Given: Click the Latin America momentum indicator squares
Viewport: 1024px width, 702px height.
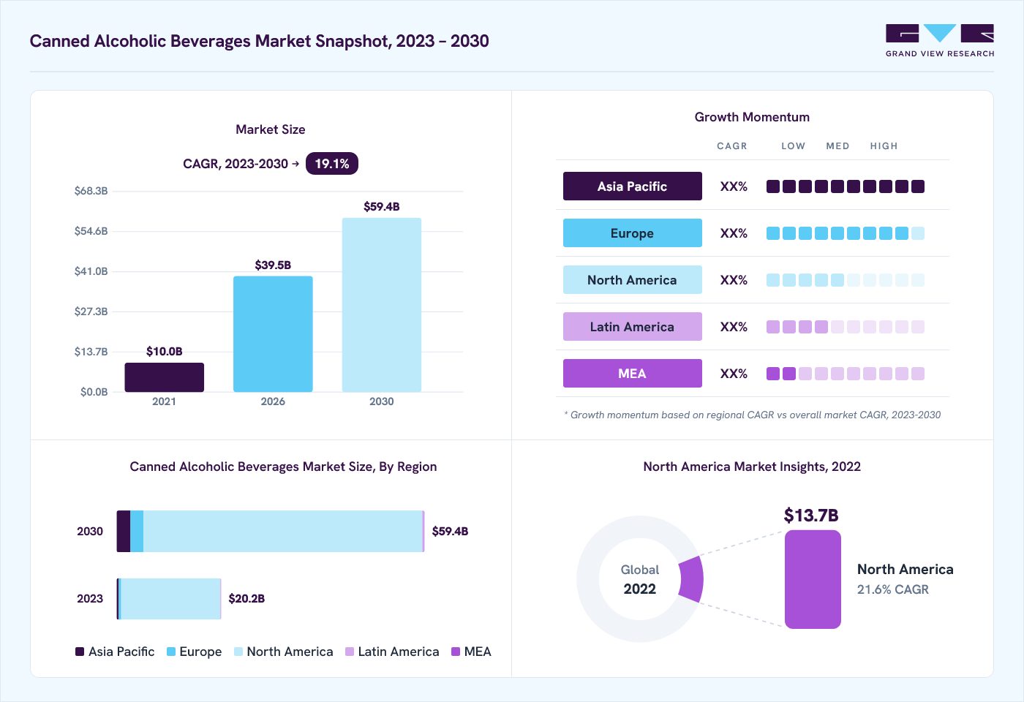Looking at the screenshot, I should coord(846,327).
